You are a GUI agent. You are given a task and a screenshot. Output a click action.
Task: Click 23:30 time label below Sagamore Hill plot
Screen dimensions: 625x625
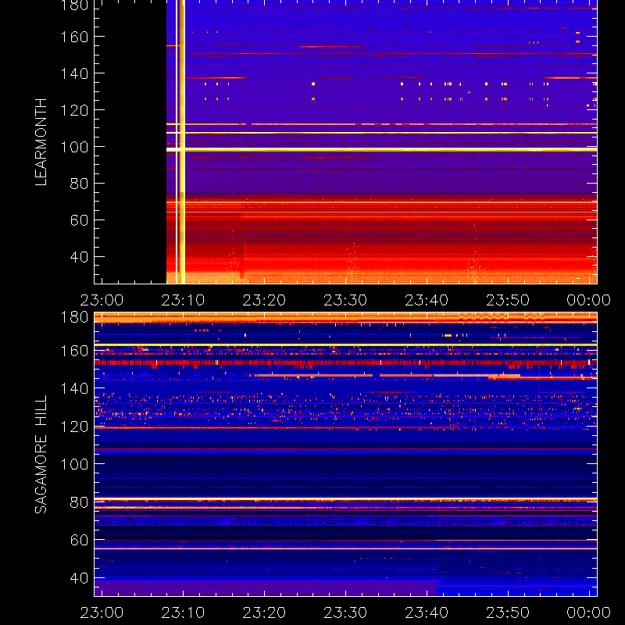[x=345, y=612]
